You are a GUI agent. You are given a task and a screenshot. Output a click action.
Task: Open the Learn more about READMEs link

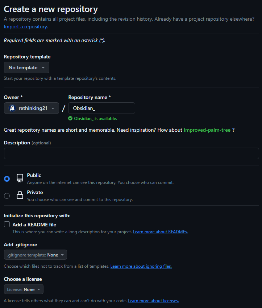160,232
